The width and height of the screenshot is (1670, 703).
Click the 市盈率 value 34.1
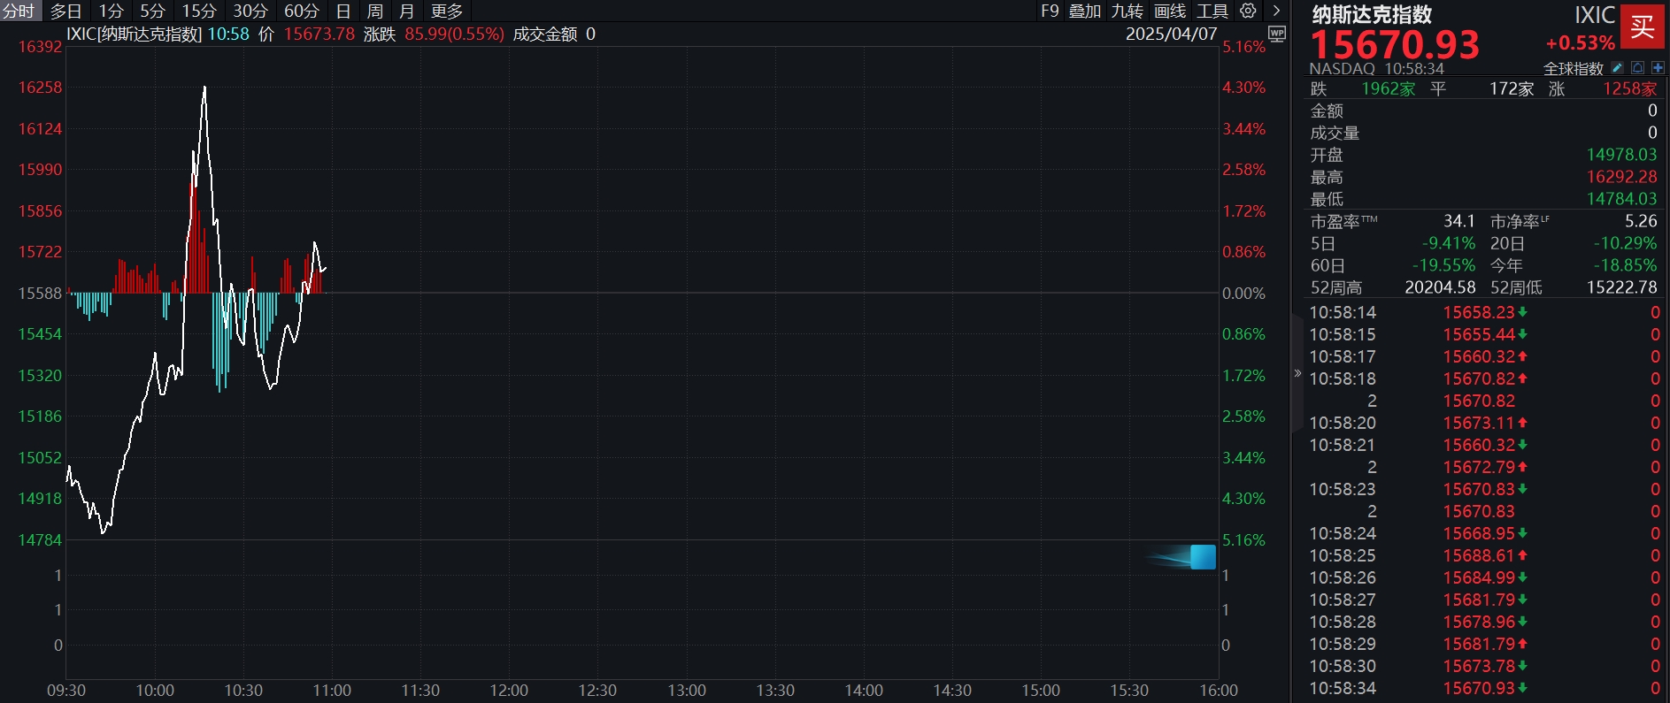[x=1459, y=221]
